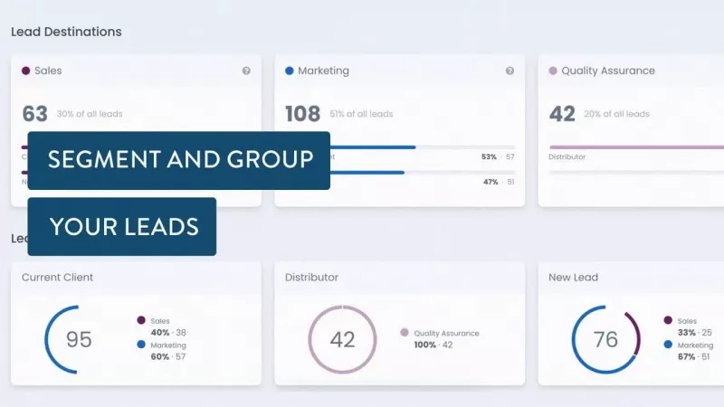Select the New Lead donut chart showing 76

[x=605, y=340]
